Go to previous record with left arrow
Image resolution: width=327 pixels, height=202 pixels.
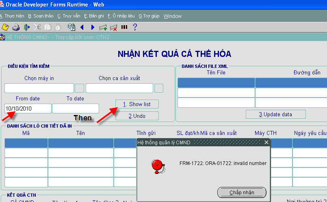pyautogui.click(x=82, y=27)
